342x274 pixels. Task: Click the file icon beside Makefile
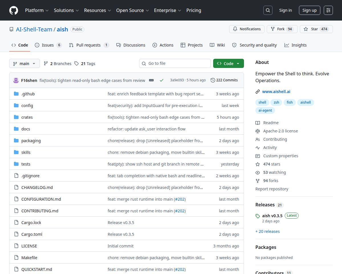(x=16, y=257)
